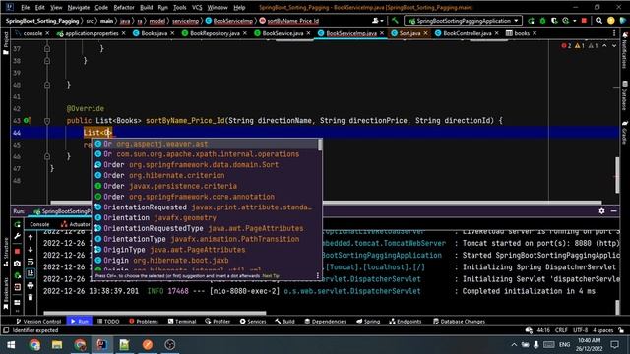The image size is (630, 354).
Task: Open the Notifications side panel
Action: [625, 50]
